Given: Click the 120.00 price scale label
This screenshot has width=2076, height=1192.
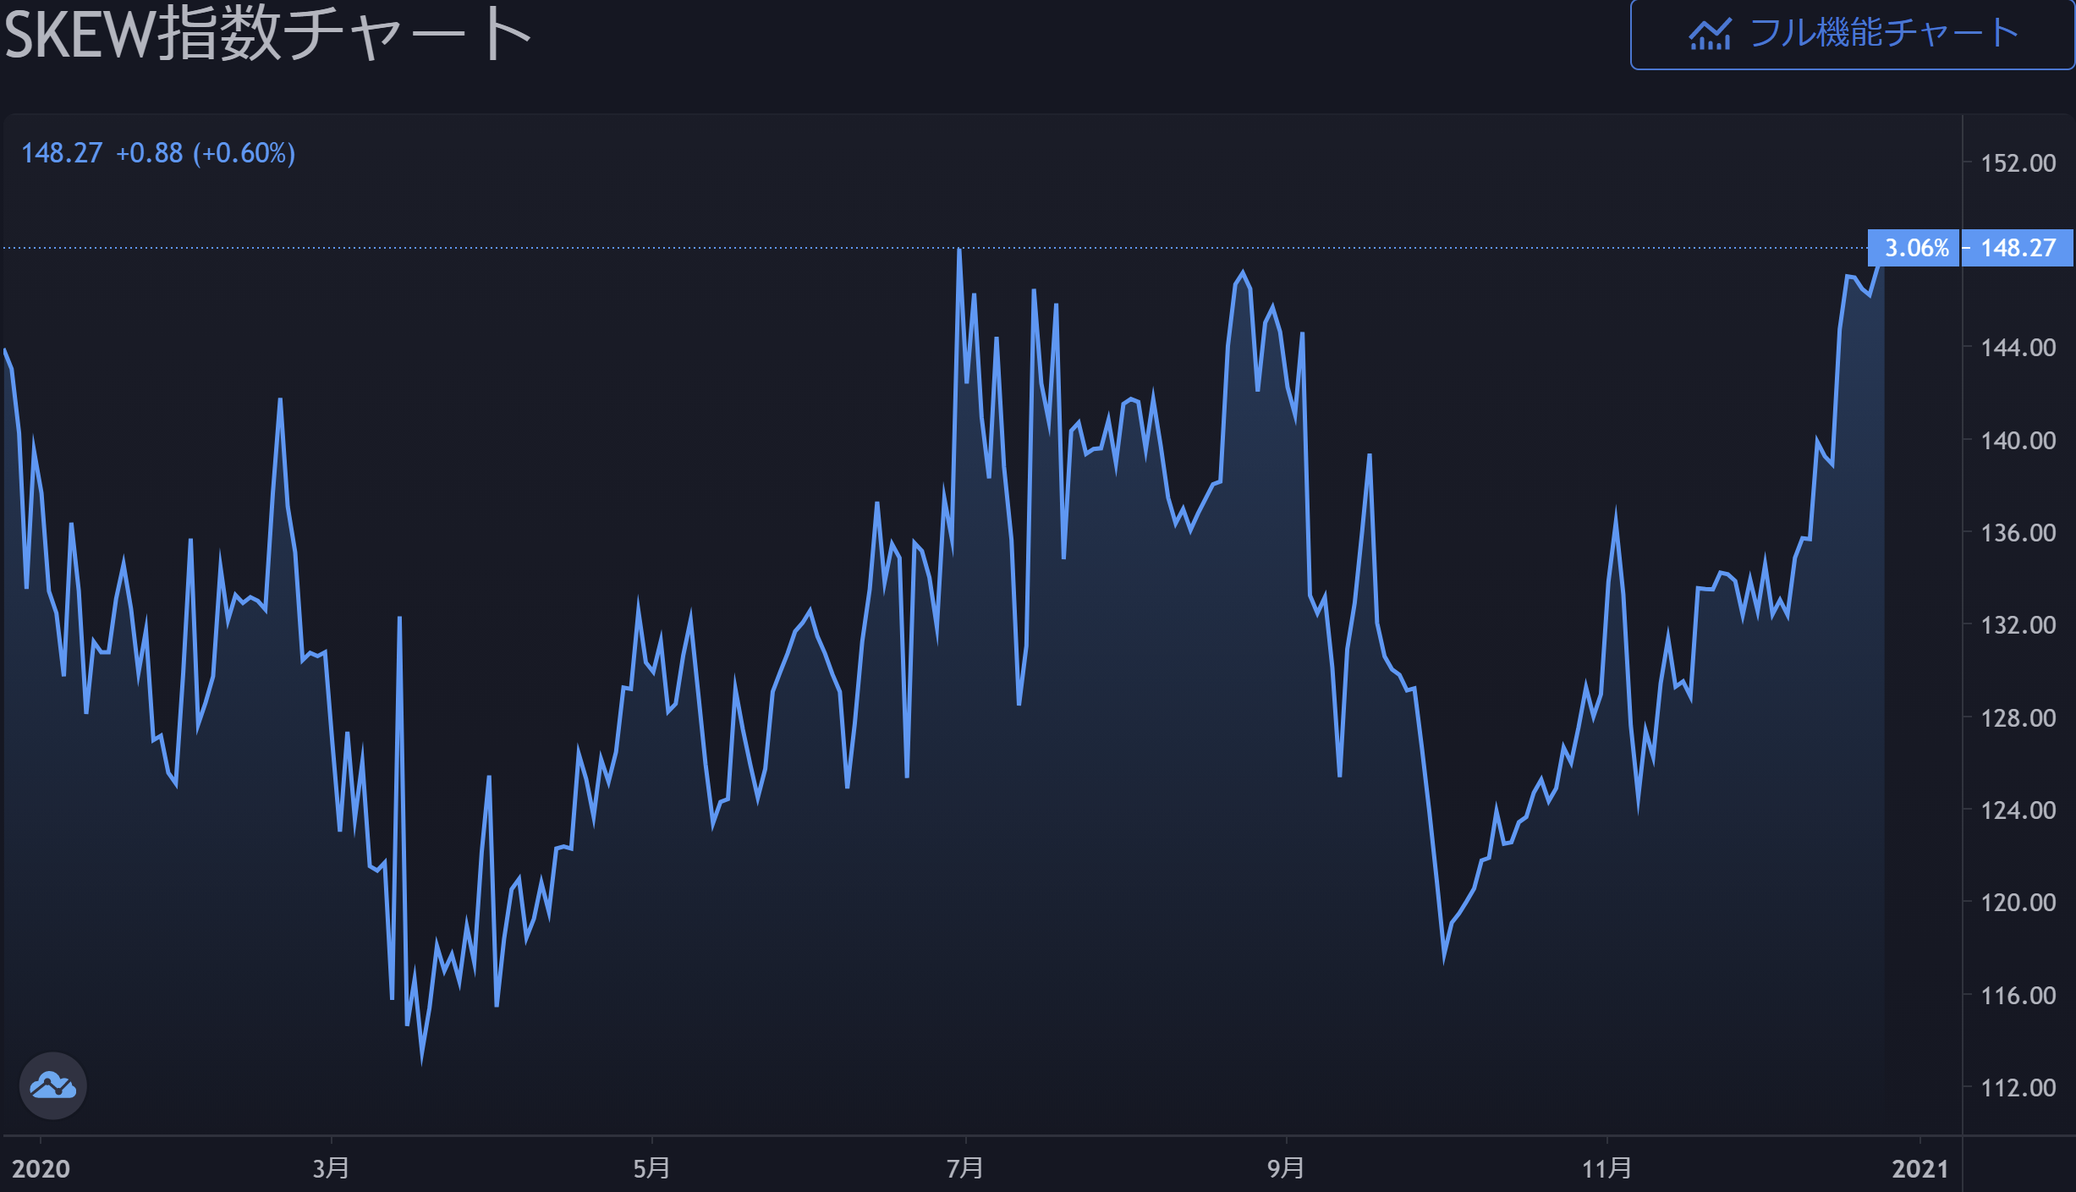Looking at the screenshot, I should pos(2018,903).
